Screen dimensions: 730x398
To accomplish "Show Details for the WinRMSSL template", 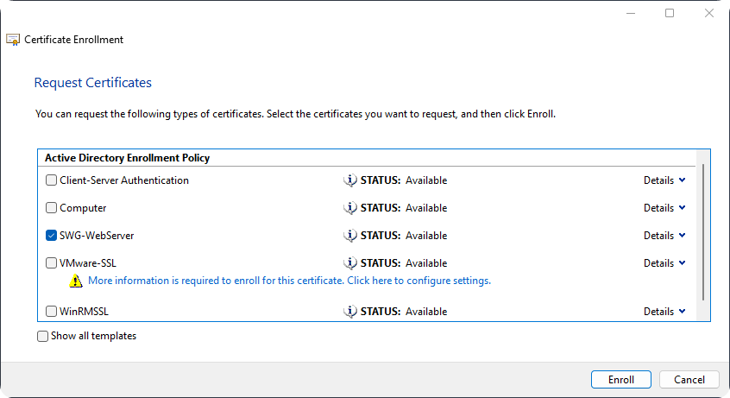I will (x=664, y=311).
